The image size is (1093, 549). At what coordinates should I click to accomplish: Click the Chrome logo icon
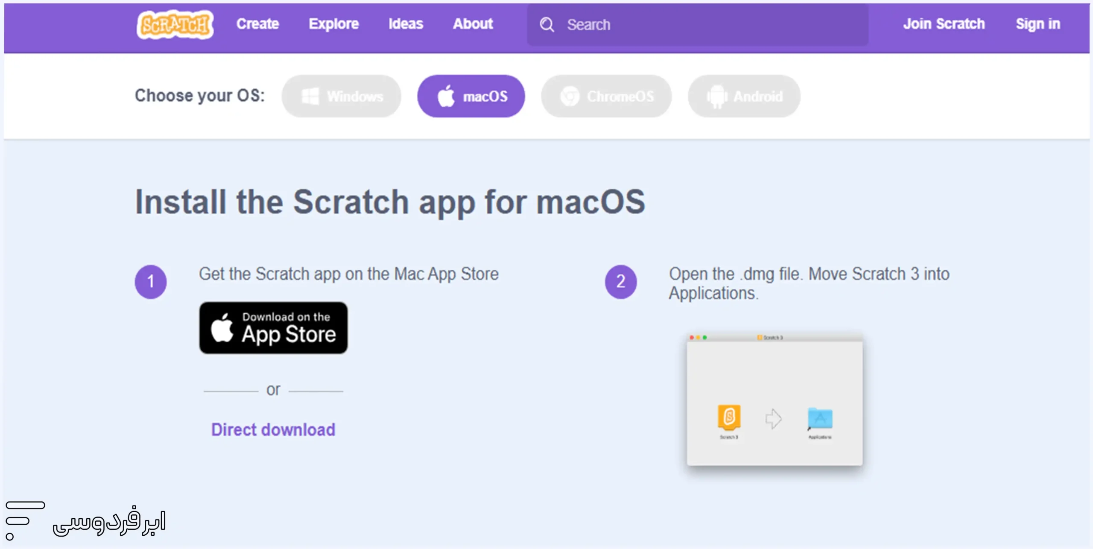coord(570,96)
